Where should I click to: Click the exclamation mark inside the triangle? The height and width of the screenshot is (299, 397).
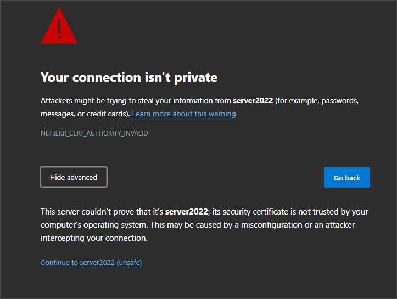point(59,29)
